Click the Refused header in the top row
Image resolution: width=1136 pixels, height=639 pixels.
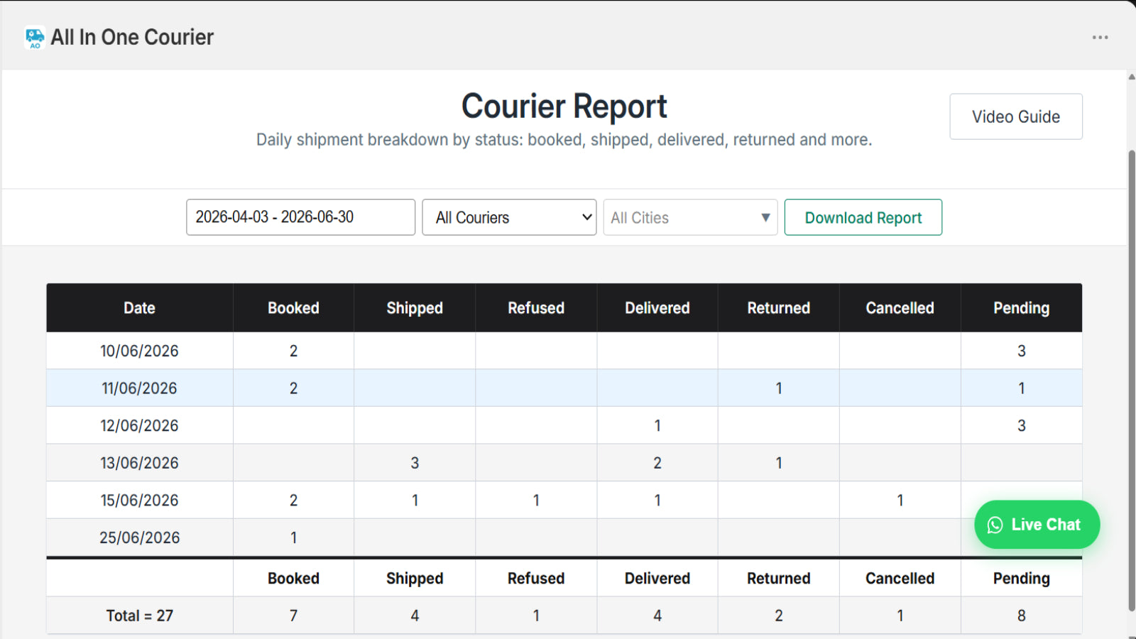pos(536,308)
